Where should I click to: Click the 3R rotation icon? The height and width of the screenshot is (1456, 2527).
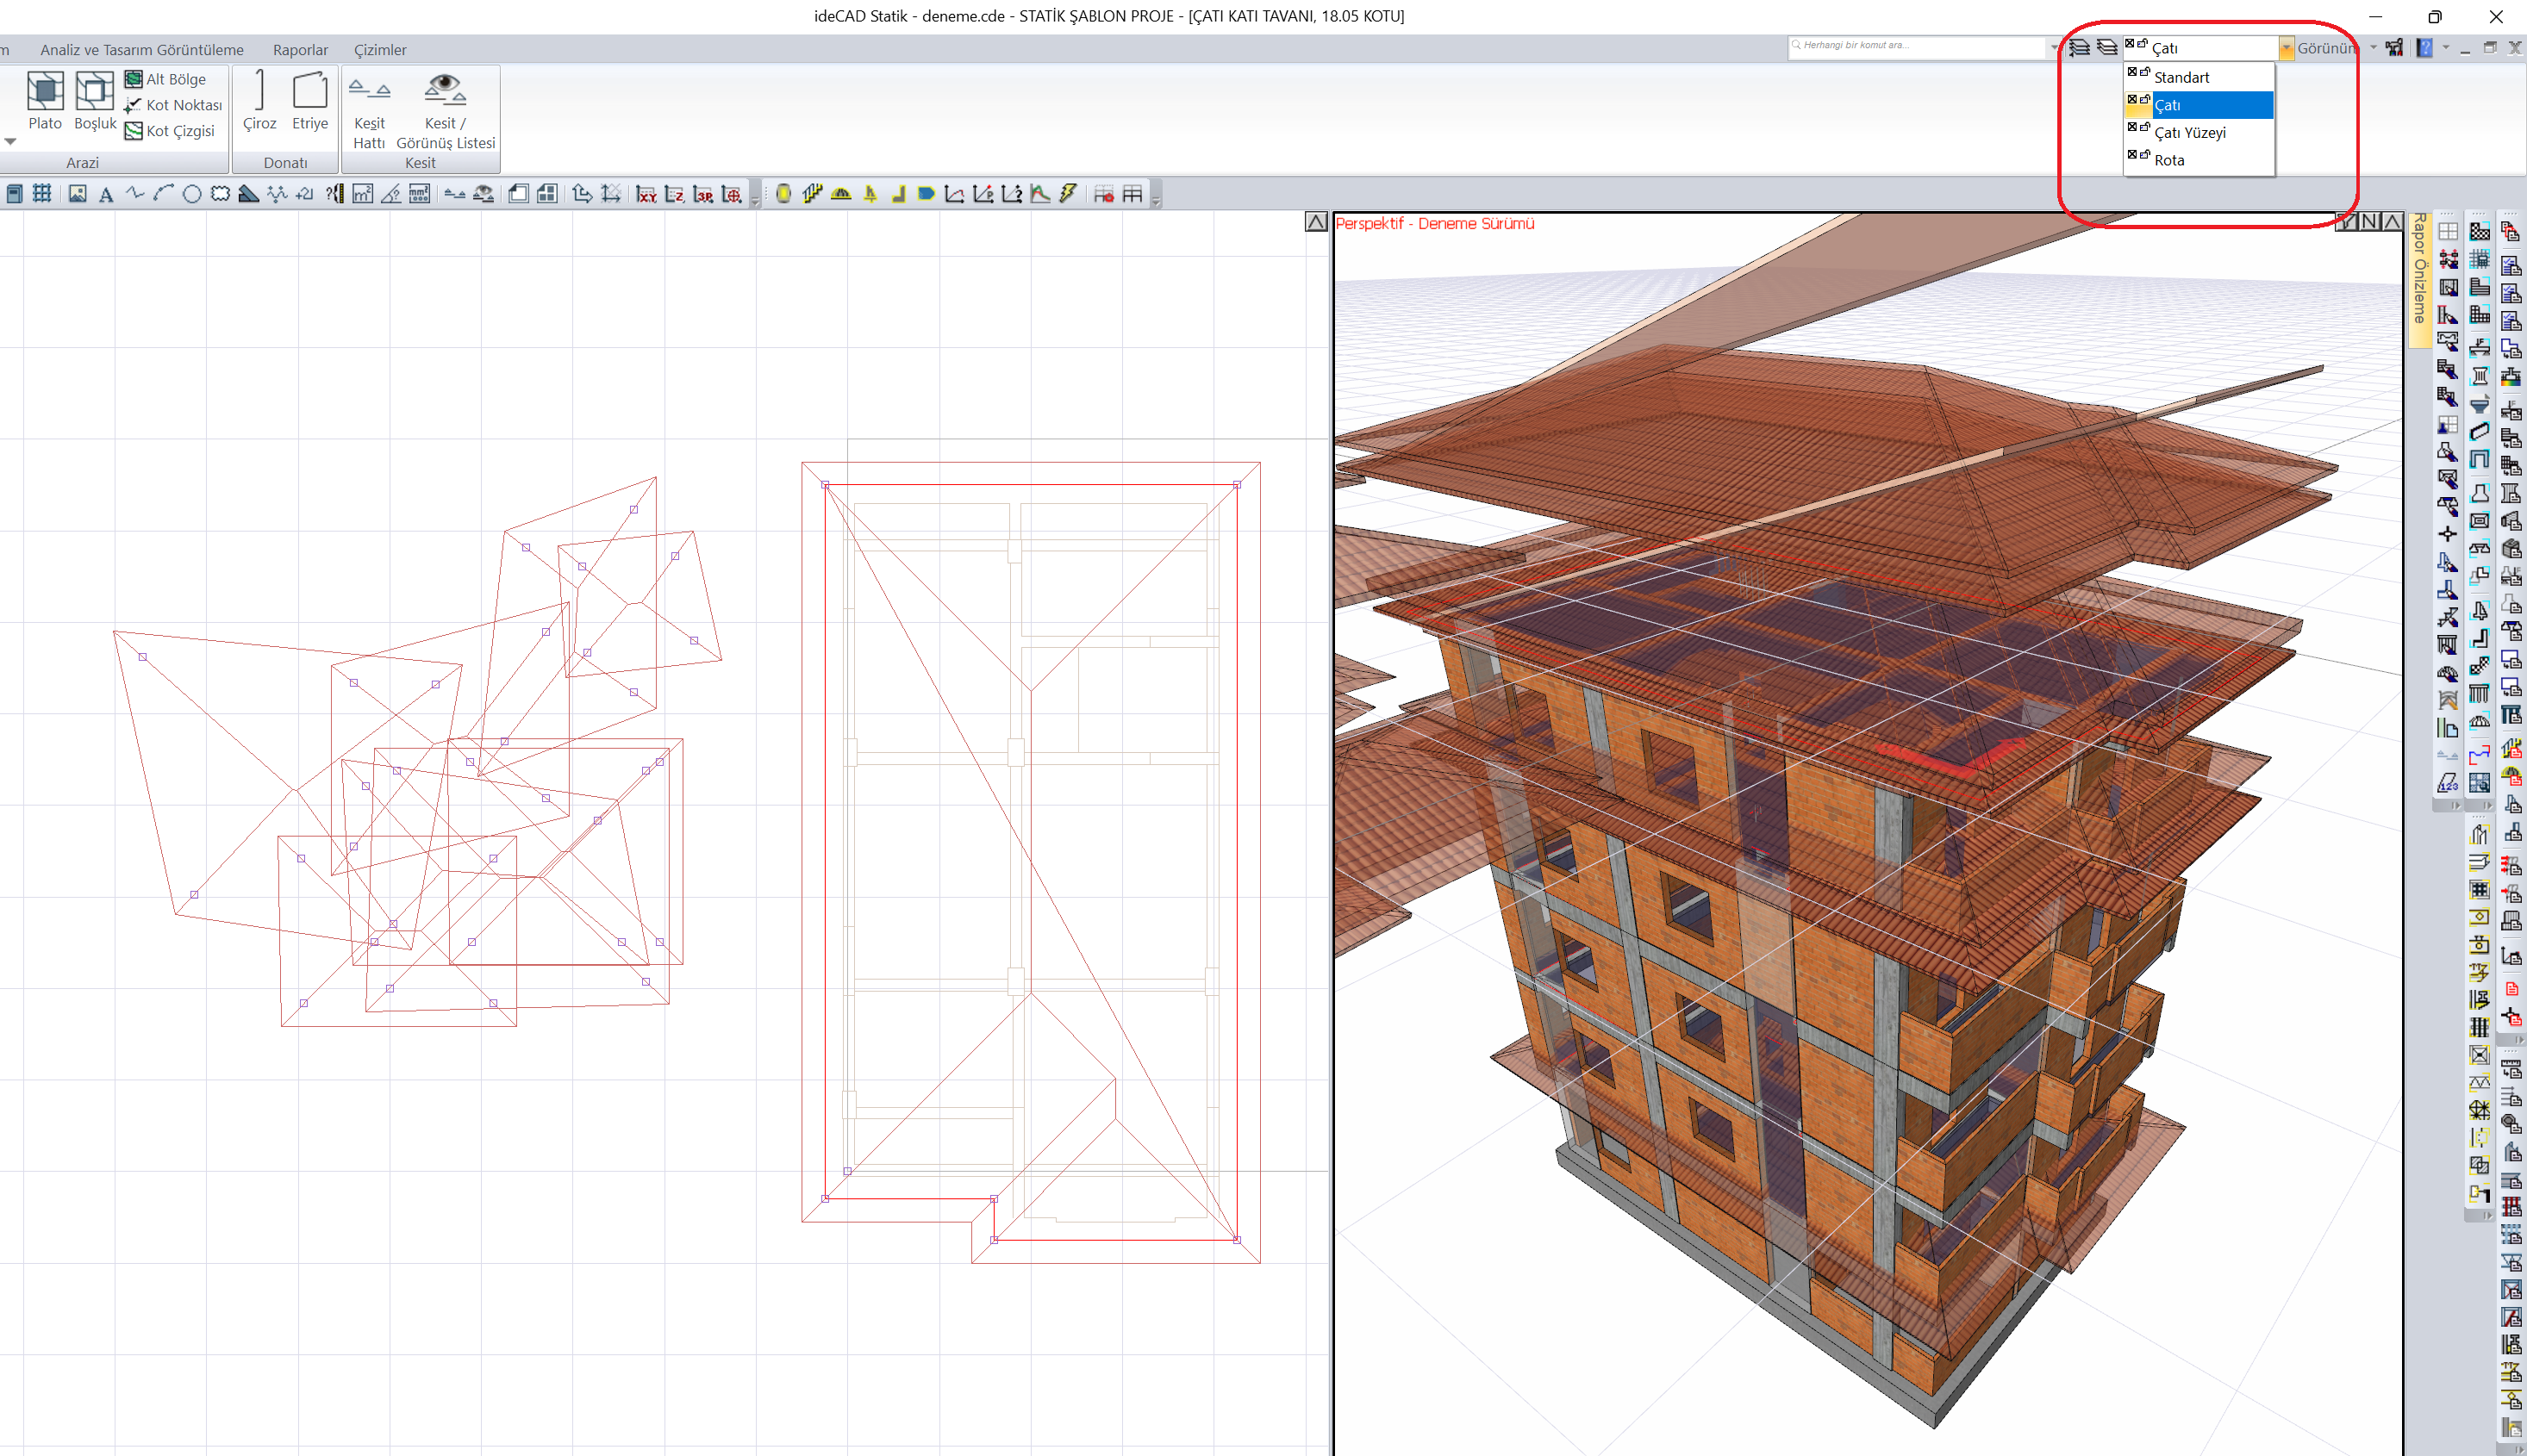[x=703, y=194]
